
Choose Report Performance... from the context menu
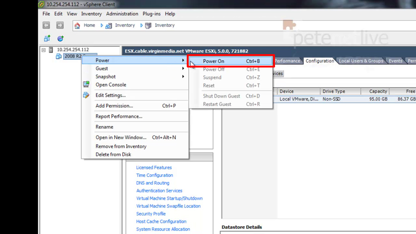point(135,116)
